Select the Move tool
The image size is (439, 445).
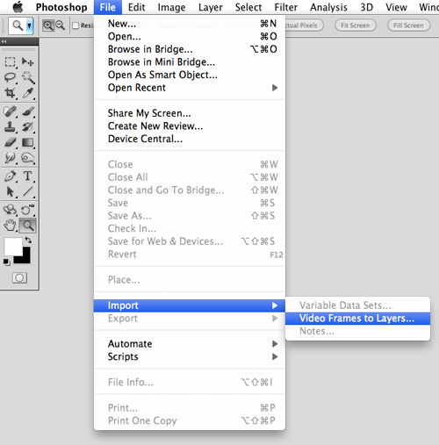pos(28,62)
